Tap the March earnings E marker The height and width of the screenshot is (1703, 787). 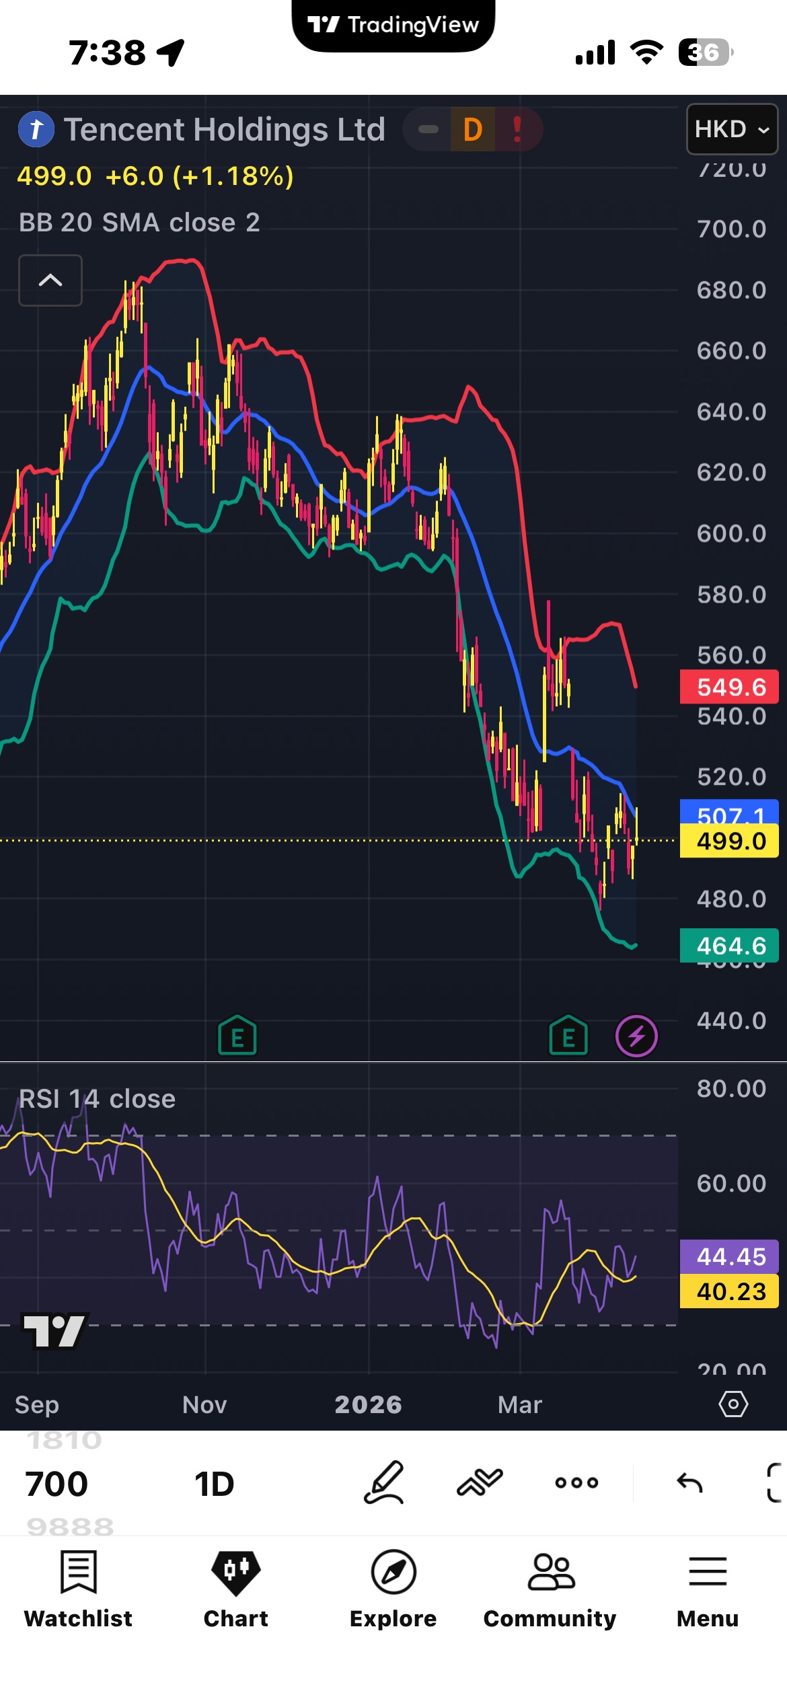click(x=568, y=1036)
